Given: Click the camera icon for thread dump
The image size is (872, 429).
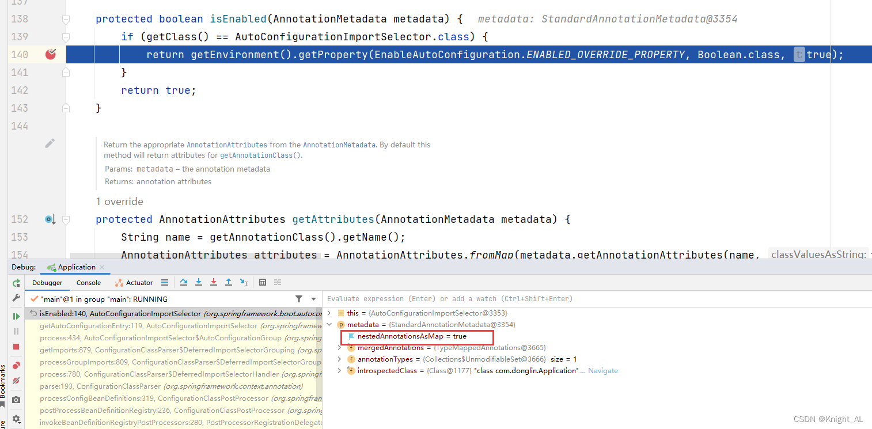Looking at the screenshot, I should (x=16, y=400).
